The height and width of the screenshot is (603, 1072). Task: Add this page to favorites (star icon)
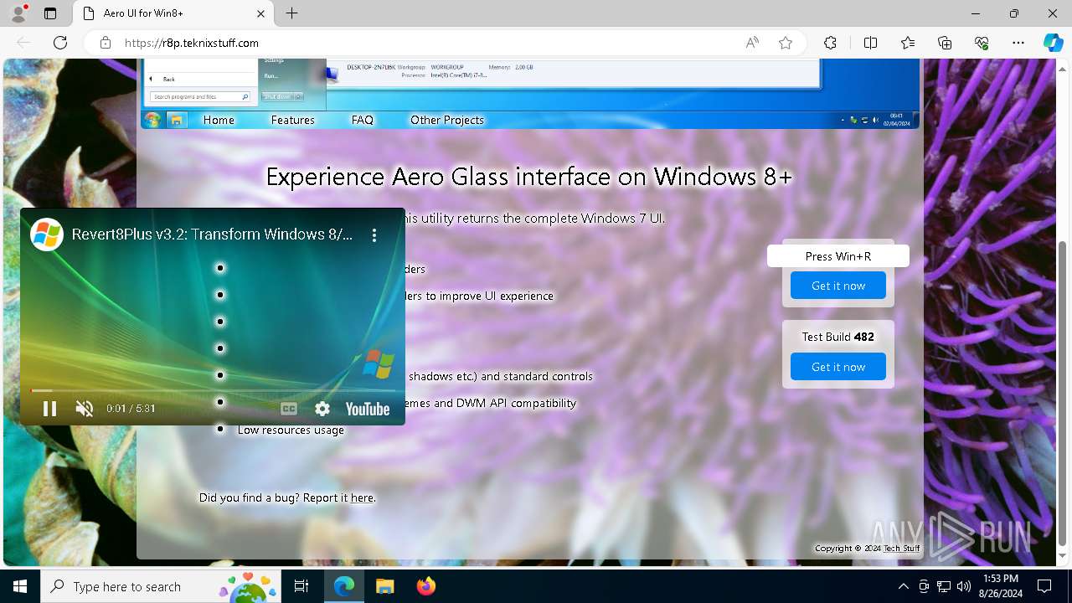[786, 43]
